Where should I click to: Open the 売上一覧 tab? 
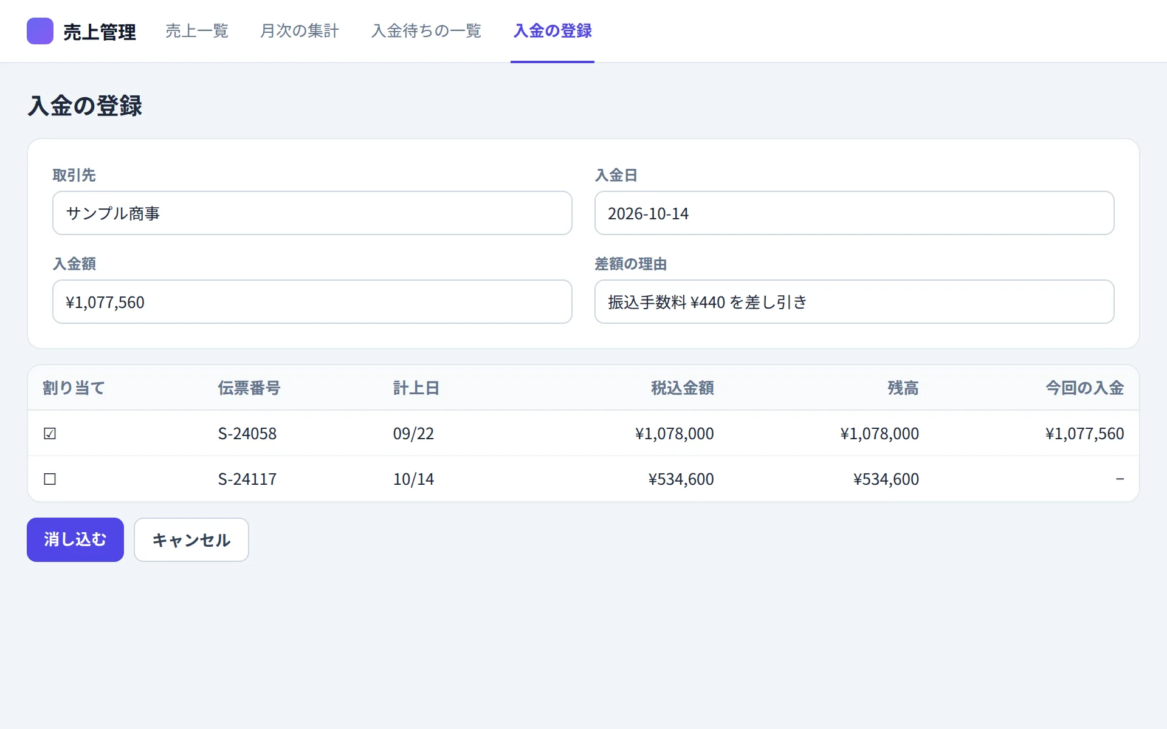tap(197, 31)
